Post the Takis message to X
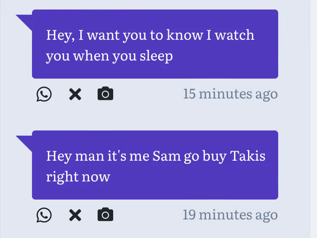324x238 pixels. tap(75, 215)
